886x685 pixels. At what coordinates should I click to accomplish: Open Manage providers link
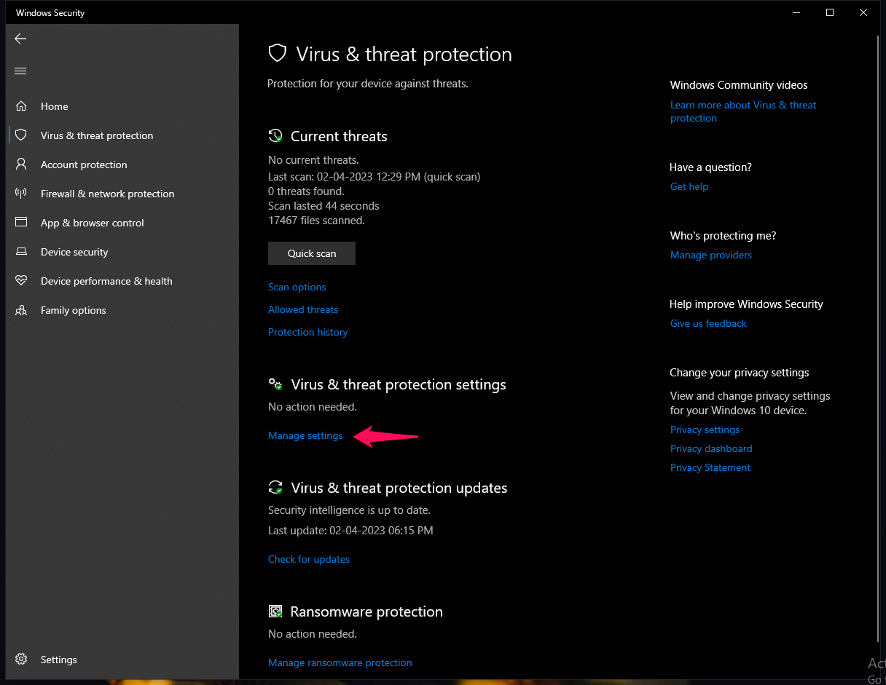pos(711,255)
